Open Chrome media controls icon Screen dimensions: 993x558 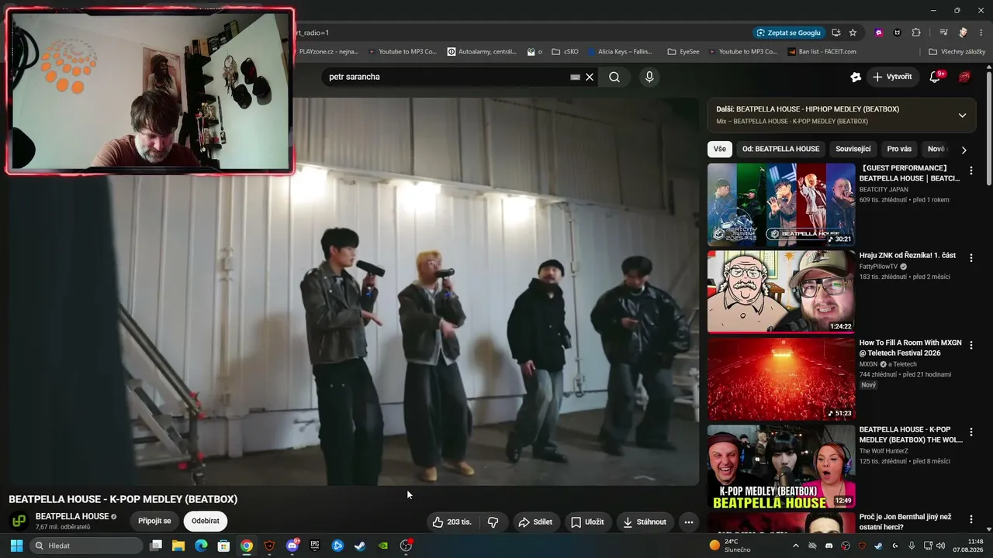click(943, 33)
